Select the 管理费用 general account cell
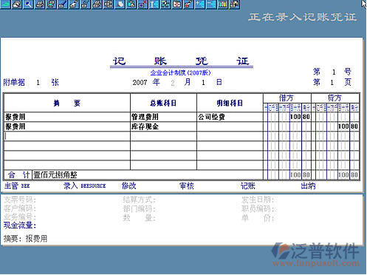 (163, 117)
